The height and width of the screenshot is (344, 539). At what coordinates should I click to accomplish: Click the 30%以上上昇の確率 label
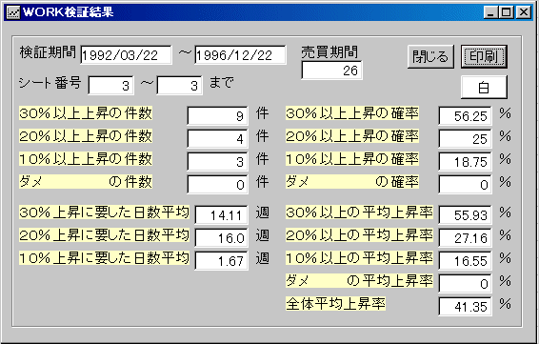[352, 113]
